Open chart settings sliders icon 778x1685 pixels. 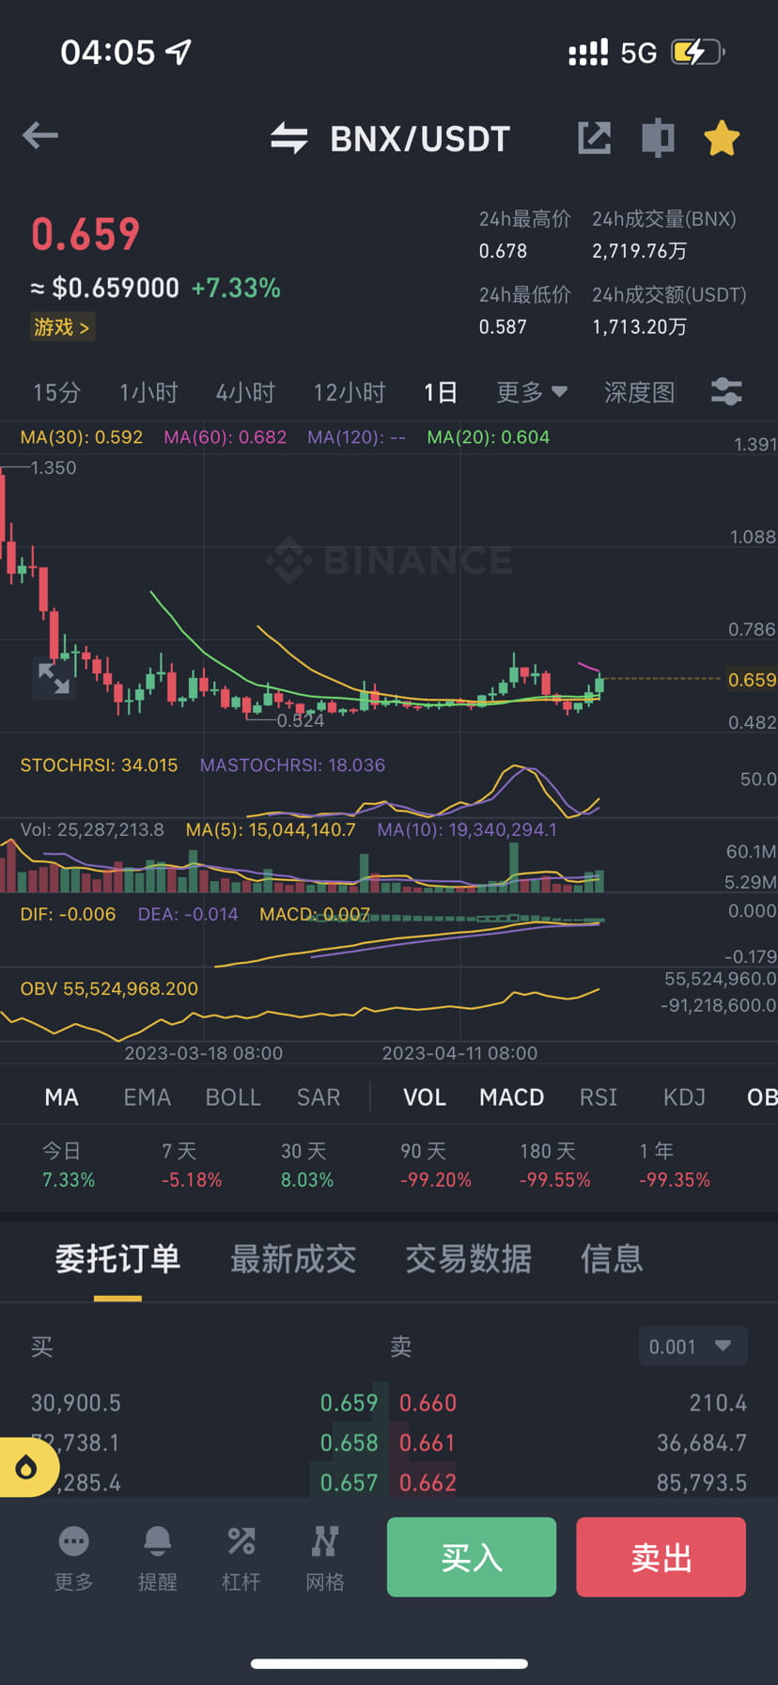click(x=726, y=392)
